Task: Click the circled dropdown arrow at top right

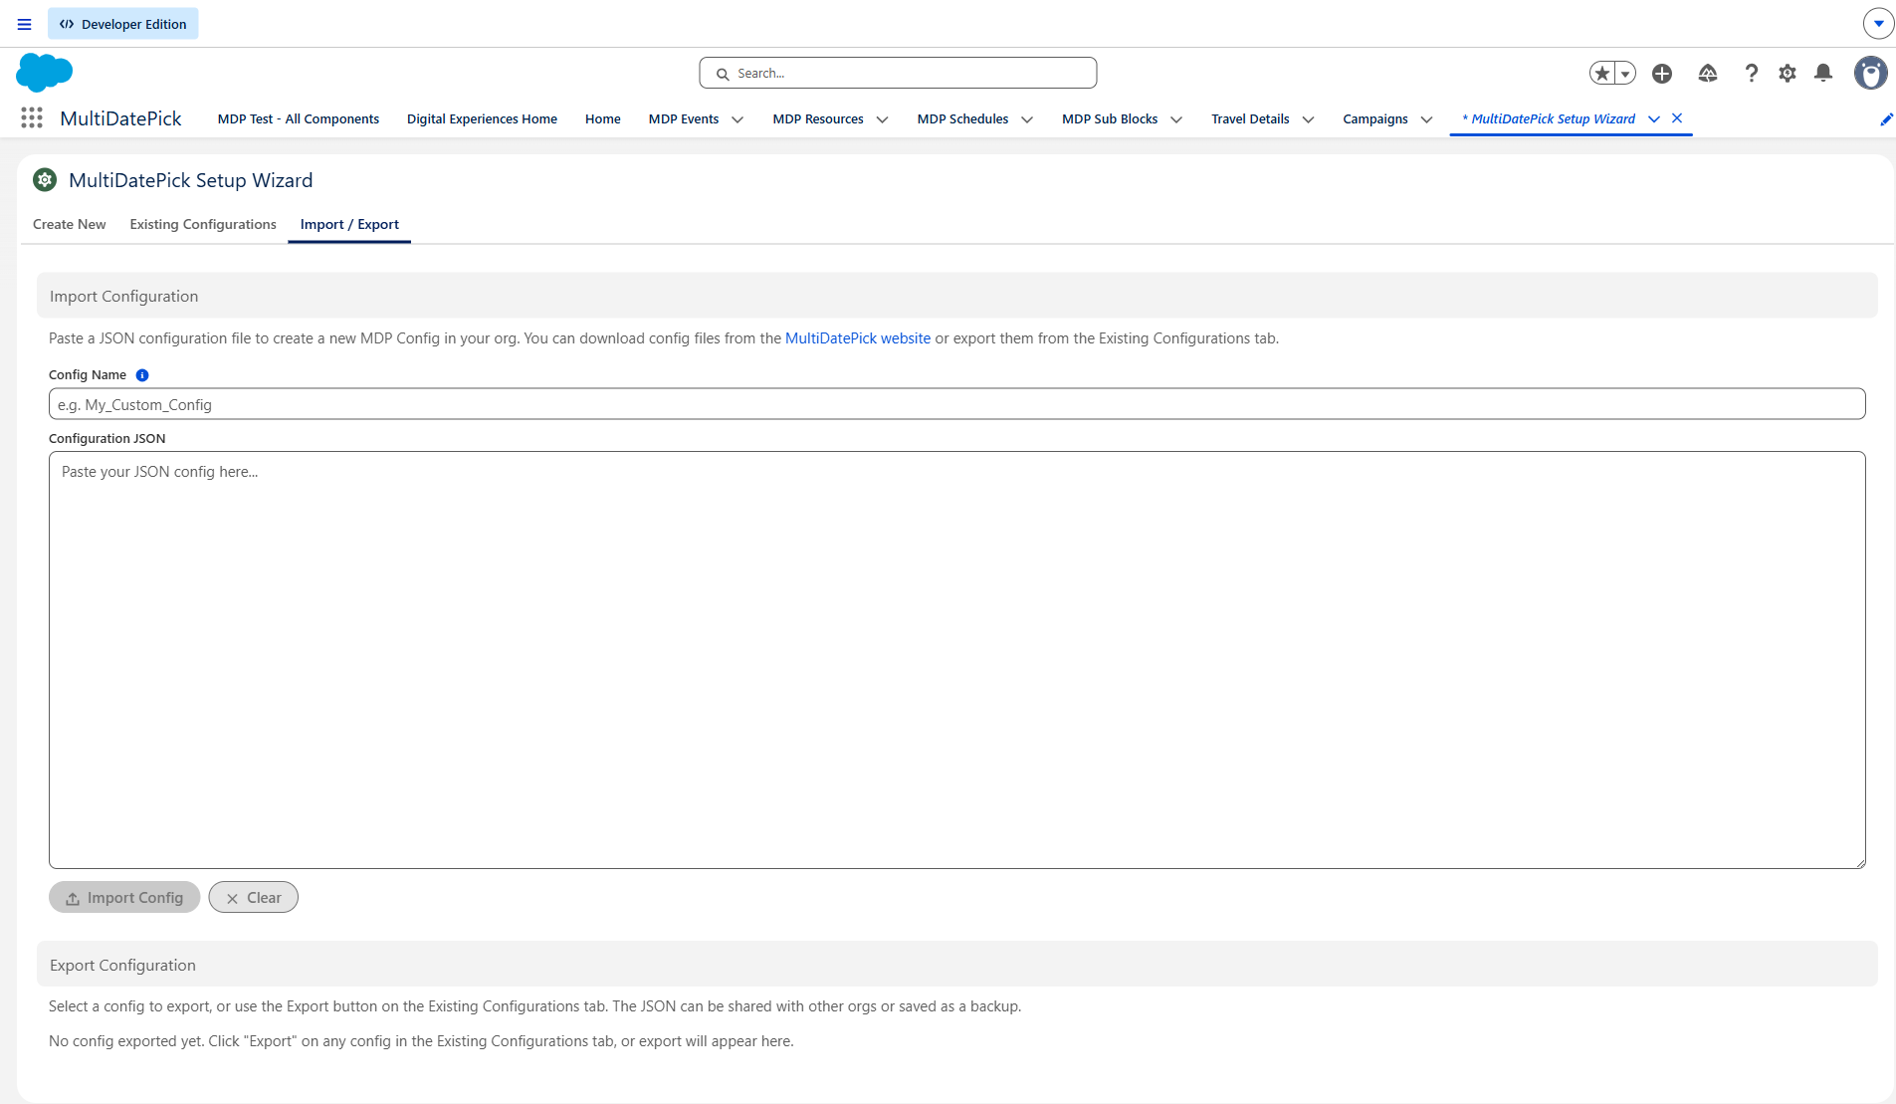Action: click(1878, 24)
